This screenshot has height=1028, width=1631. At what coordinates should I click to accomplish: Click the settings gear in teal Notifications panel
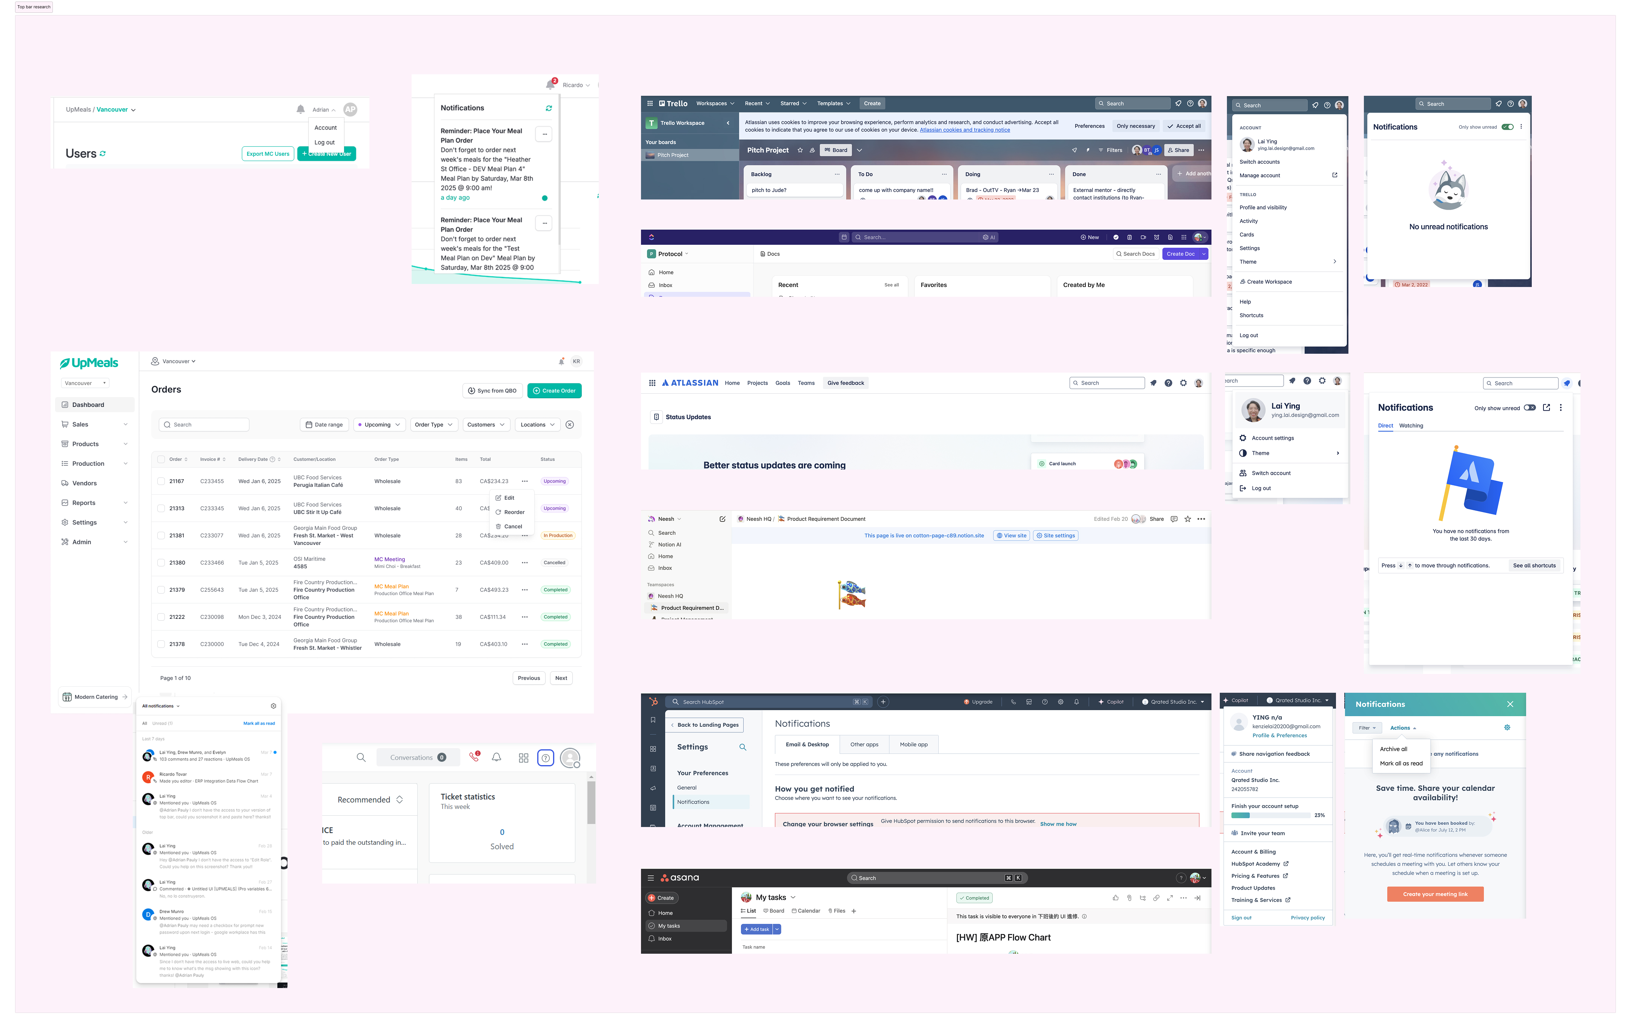[x=1507, y=727]
